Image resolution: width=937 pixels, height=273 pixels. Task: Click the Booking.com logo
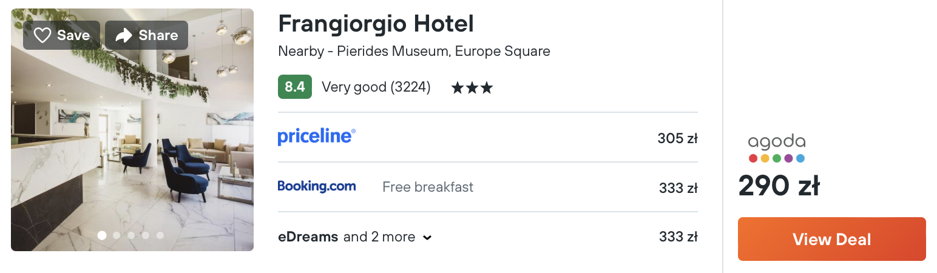[316, 186]
